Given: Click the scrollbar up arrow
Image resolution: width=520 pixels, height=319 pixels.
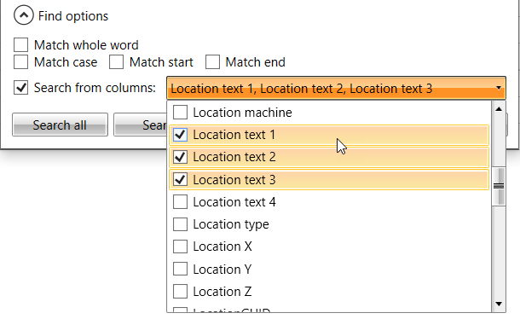Looking at the screenshot, I should point(499,109).
